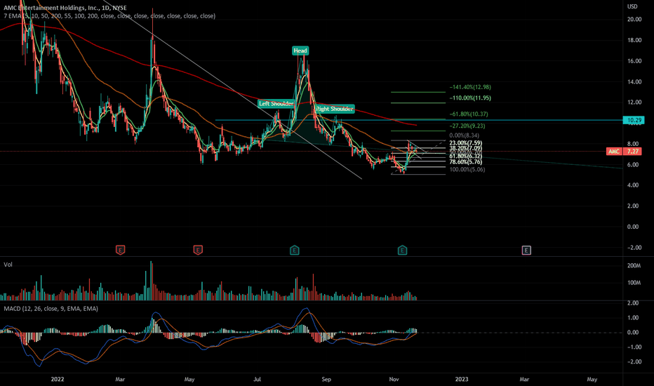Click the 12.00 price axis label

tap(634, 102)
